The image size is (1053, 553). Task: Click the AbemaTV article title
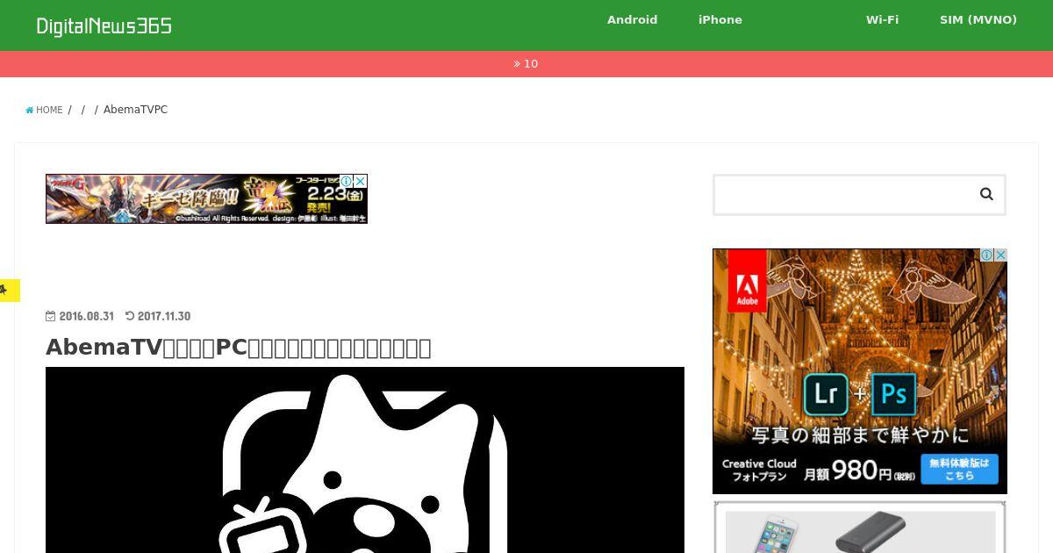click(x=239, y=348)
